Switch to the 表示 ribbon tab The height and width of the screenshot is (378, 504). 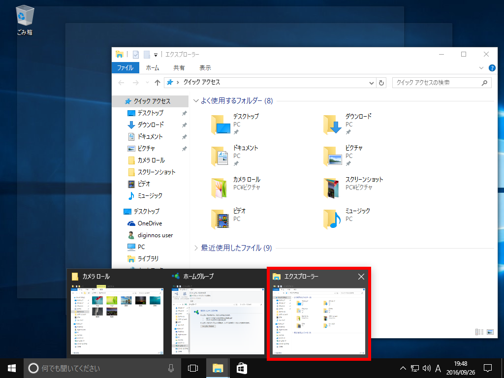pyautogui.click(x=205, y=68)
